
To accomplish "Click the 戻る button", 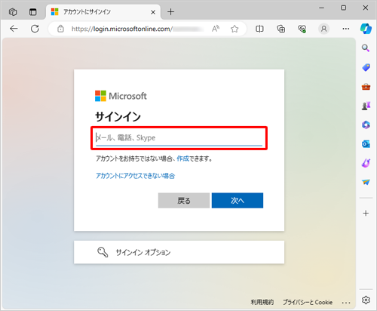I will tap(184, 201).
